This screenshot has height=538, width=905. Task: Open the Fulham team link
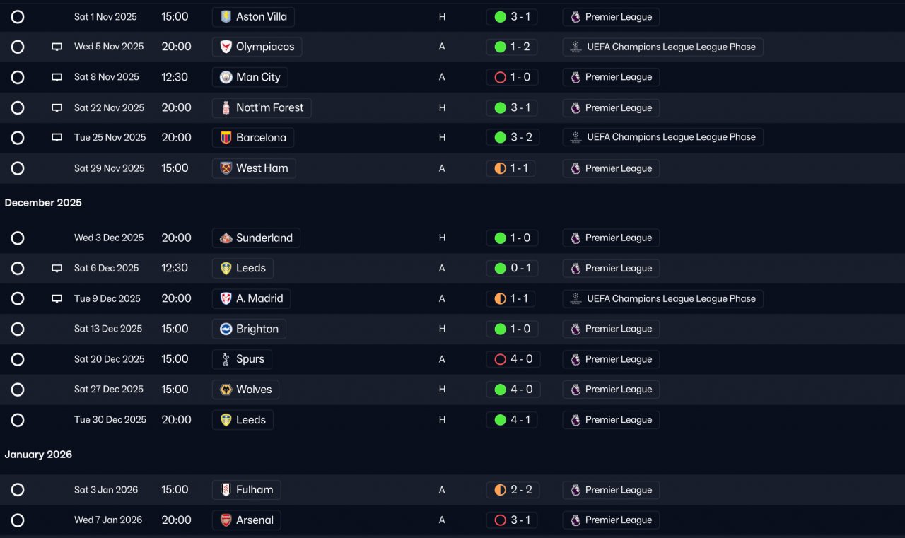point(246,490)
